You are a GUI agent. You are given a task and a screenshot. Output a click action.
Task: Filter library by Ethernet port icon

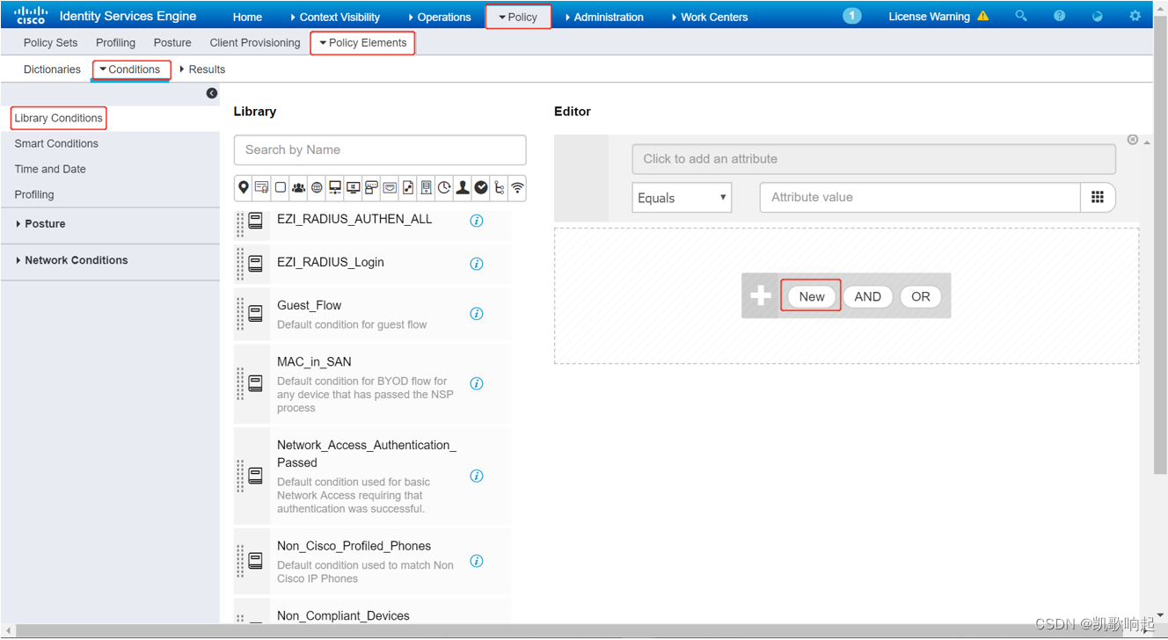click(390, 187)
